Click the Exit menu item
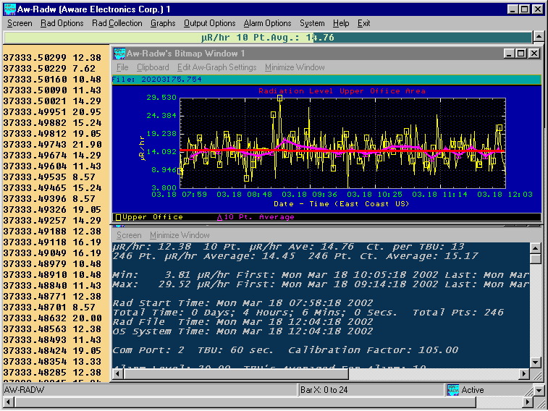This screenshot has height=411, width=548. 363,23
